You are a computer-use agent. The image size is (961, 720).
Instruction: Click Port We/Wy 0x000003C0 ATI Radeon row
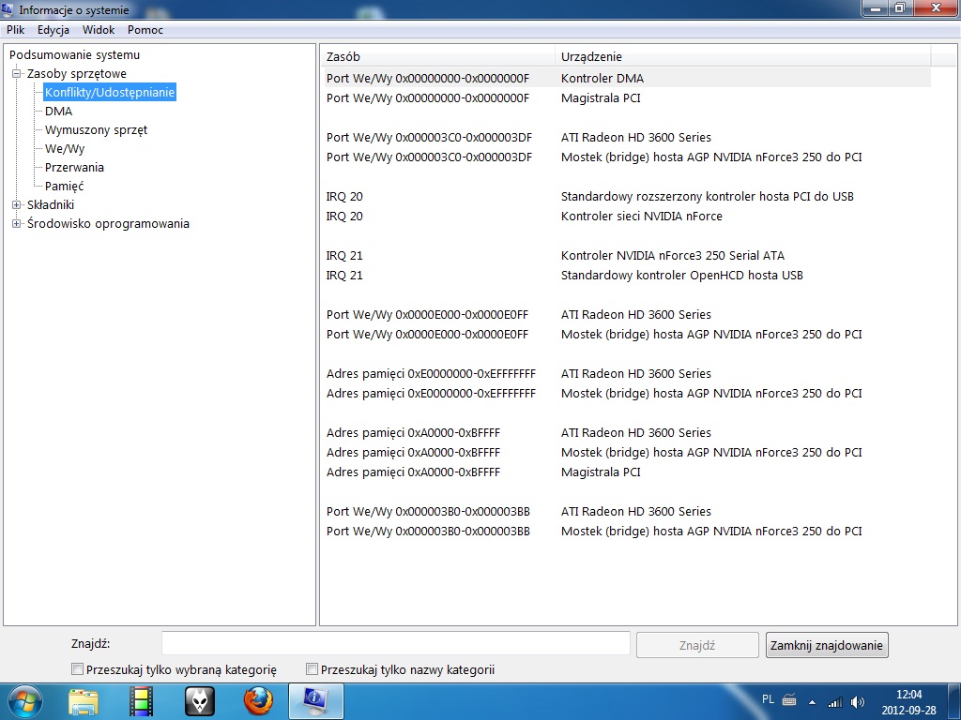626,137
